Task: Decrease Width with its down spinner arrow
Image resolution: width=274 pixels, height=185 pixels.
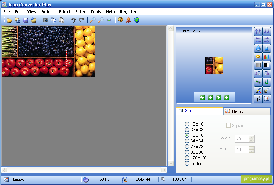Action: (251, 140)
